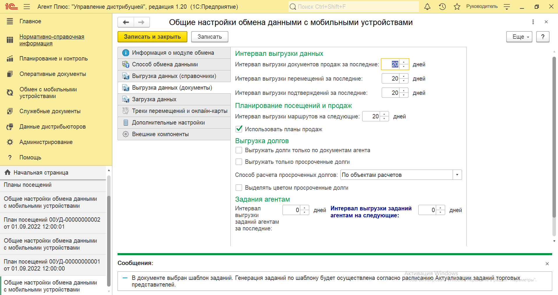This screenshot has width=558, height=295.
Task: Switch to Загрузка данных tab
Action: click(174, 99)
